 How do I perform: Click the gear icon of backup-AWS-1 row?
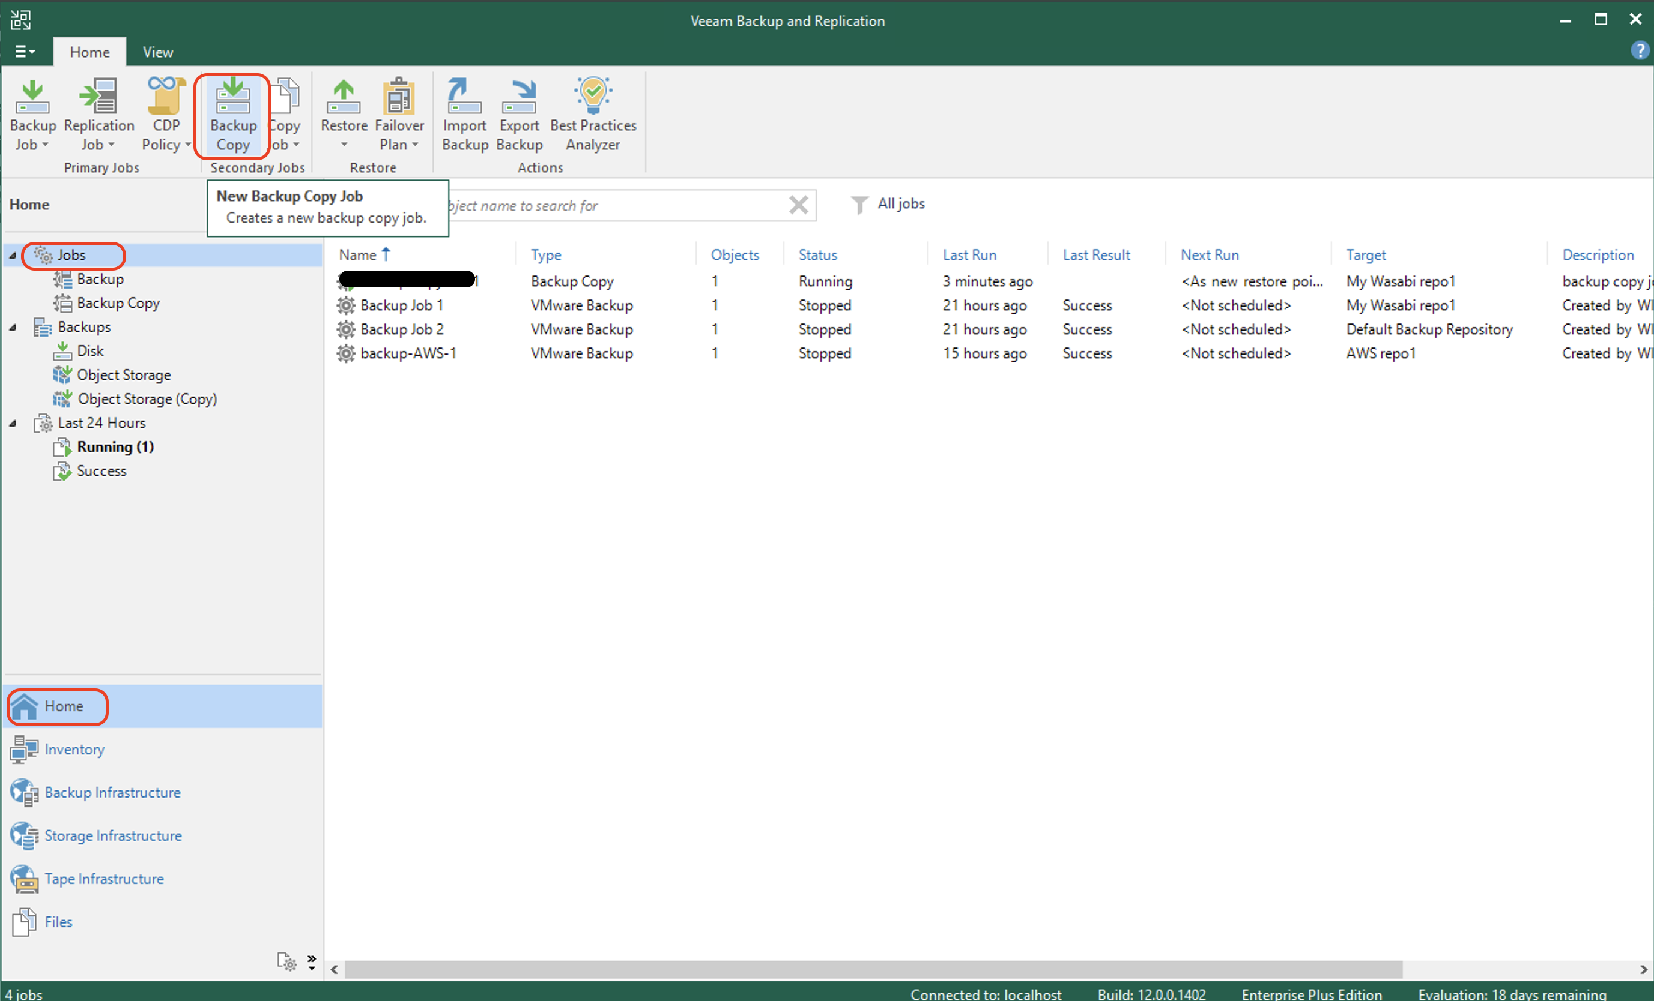(x=346, y=353)
